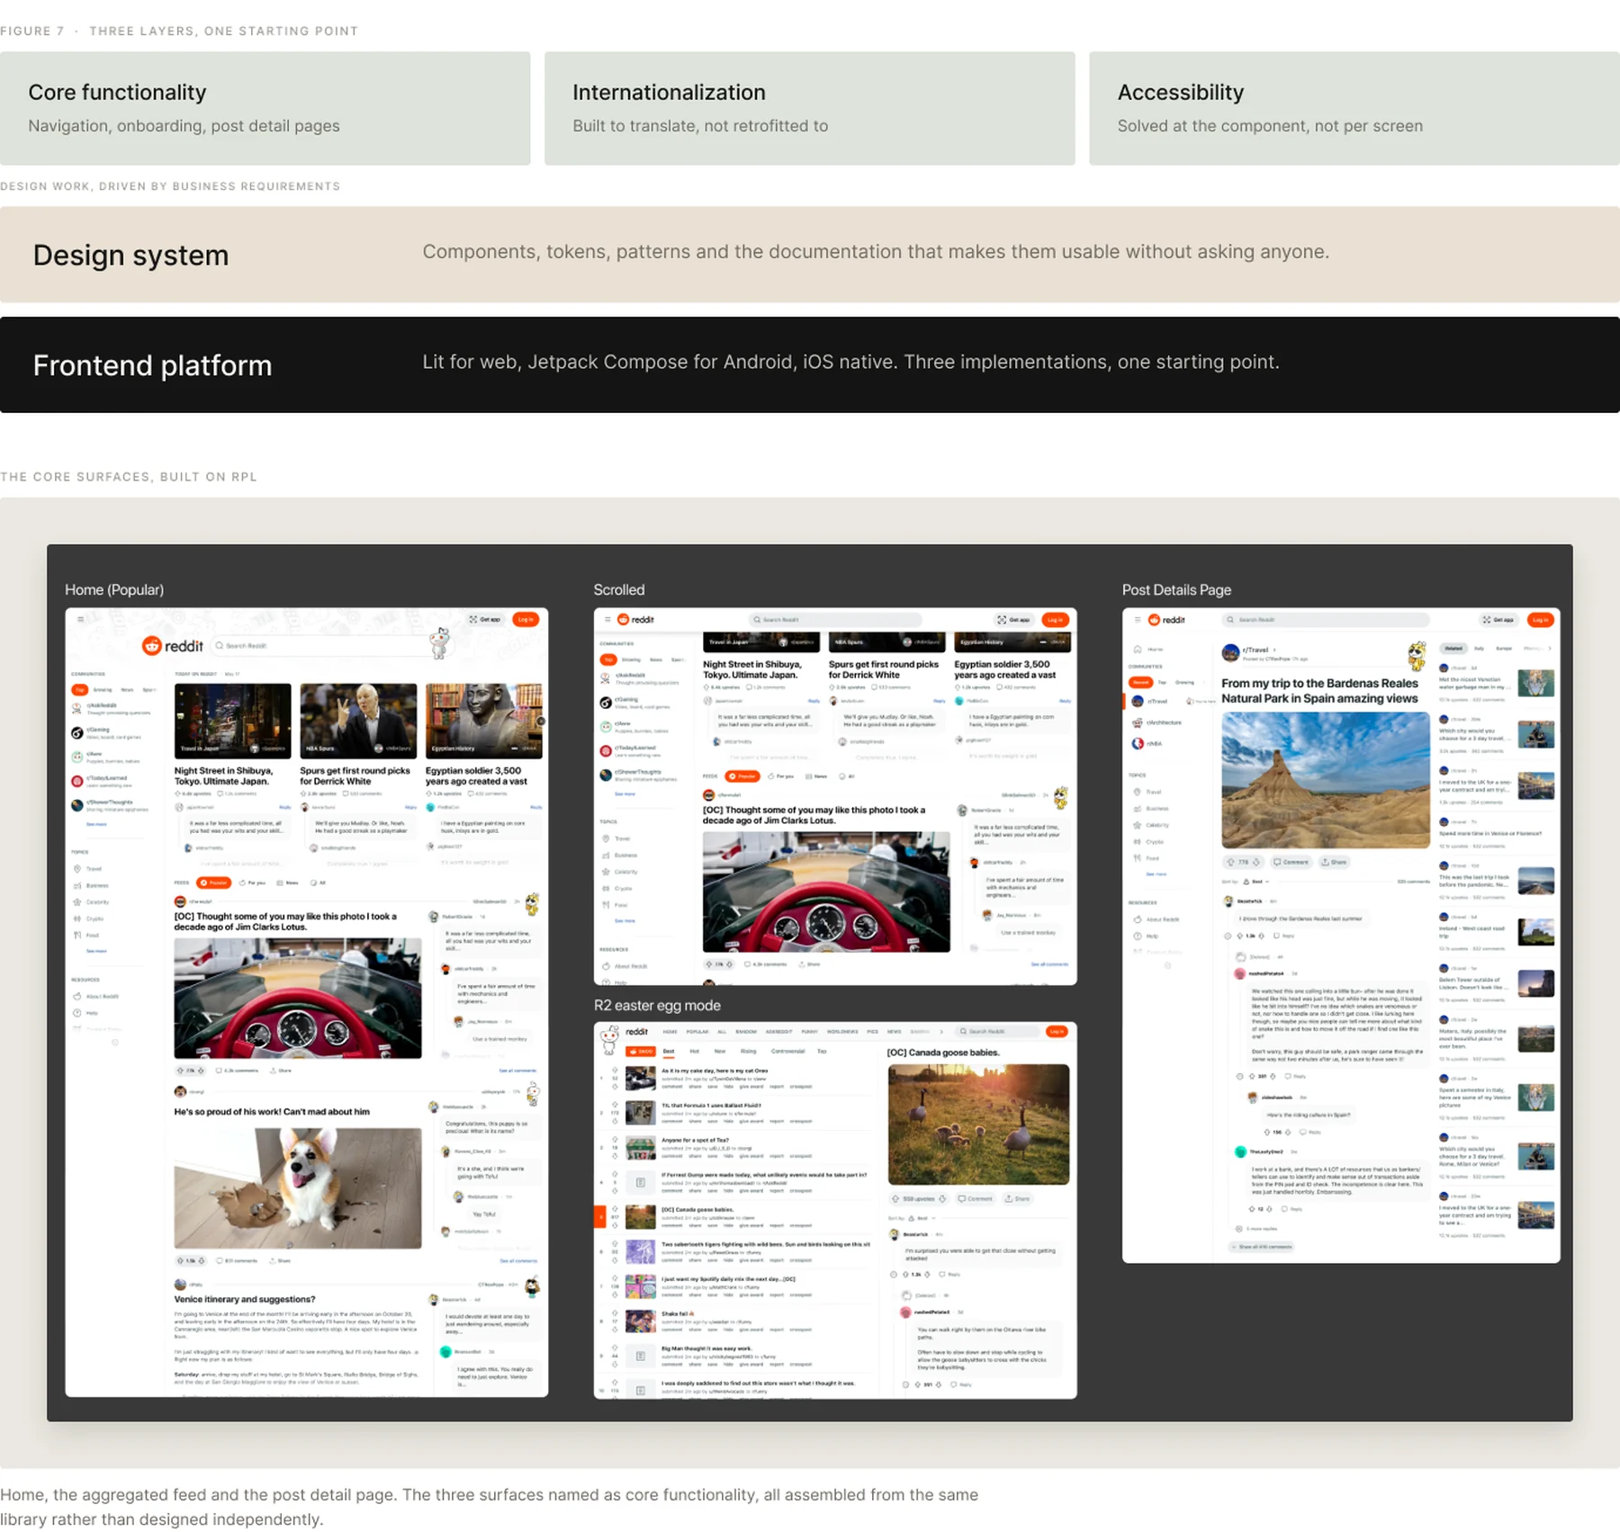Select the Top communities pill in Home (Popular) sidebar
The height and width of the screenshot is (1532, 1620).
tap(80, 689)
